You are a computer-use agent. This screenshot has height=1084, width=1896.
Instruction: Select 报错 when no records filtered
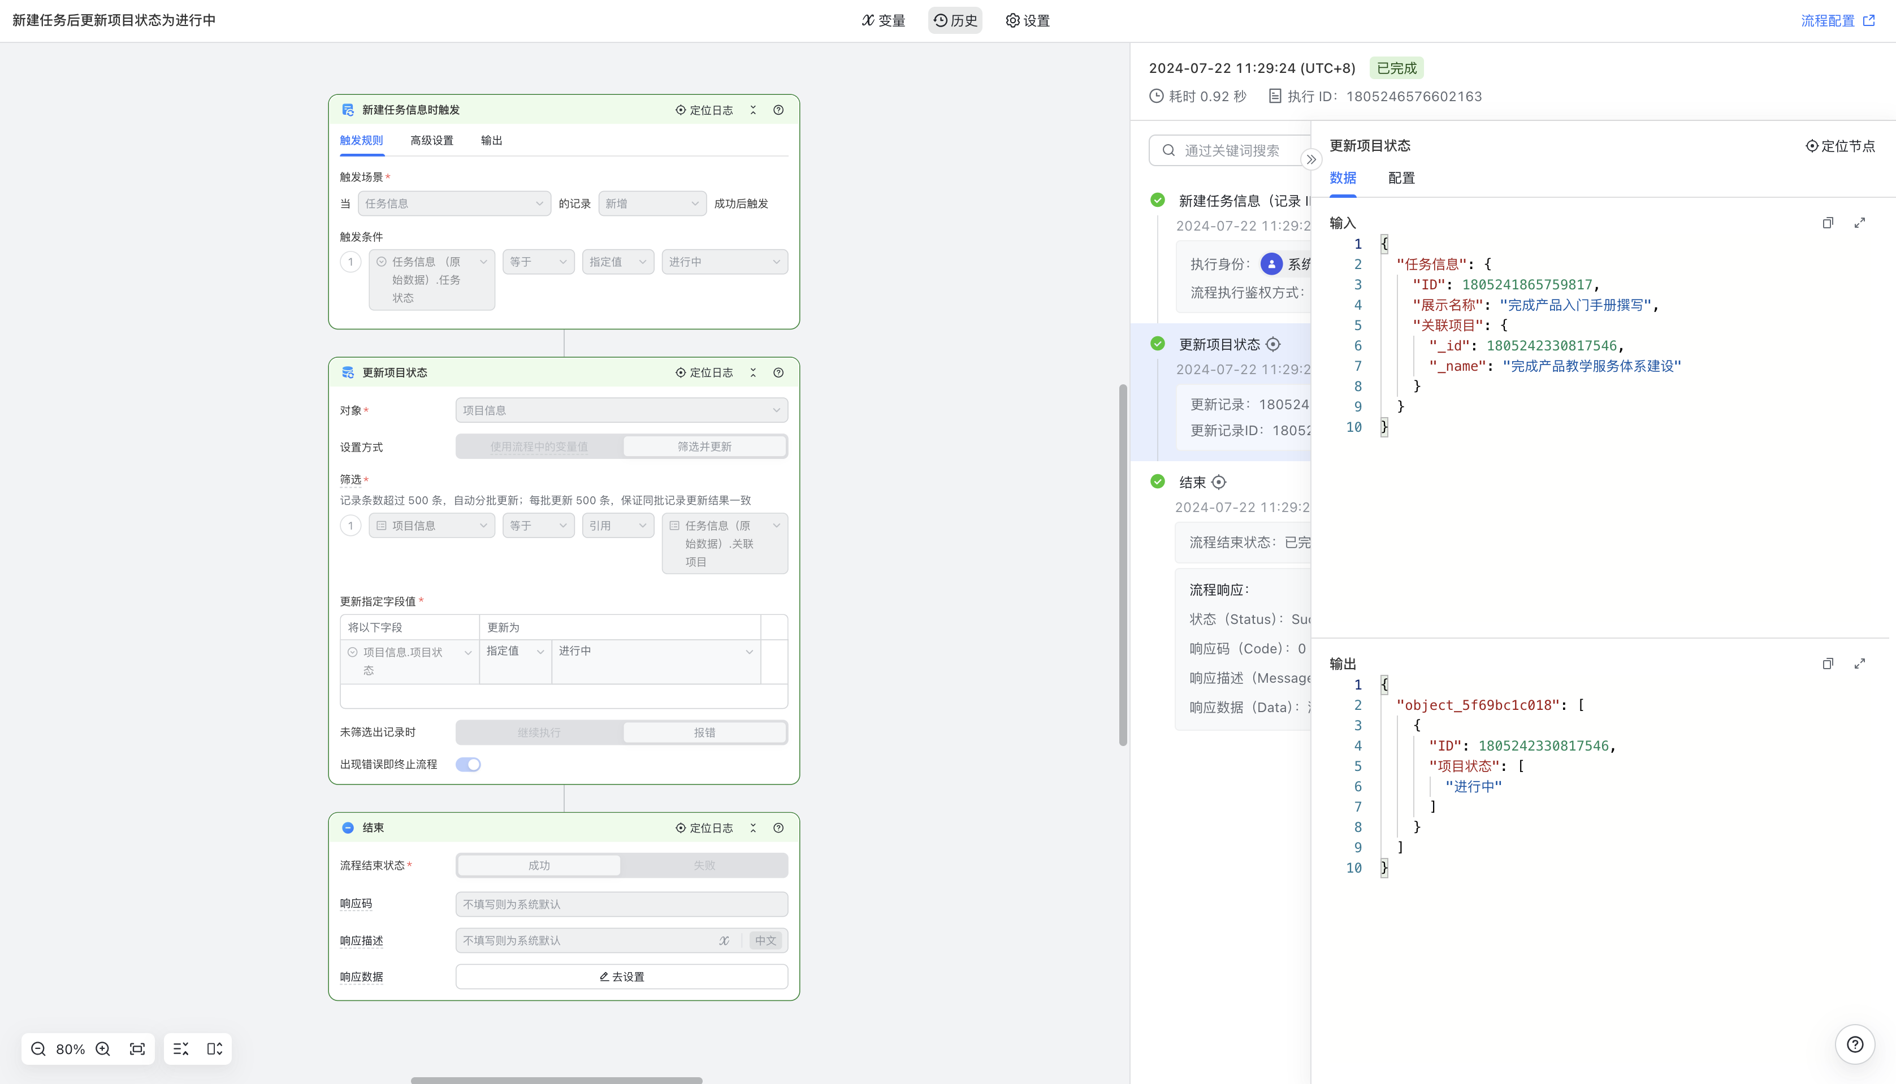click(x=704, y=732)
